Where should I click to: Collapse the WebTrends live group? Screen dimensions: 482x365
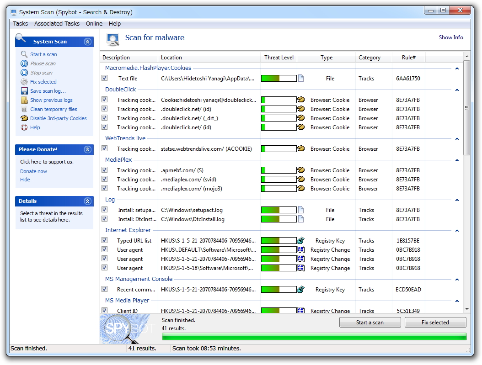click(x=457, y=139)
